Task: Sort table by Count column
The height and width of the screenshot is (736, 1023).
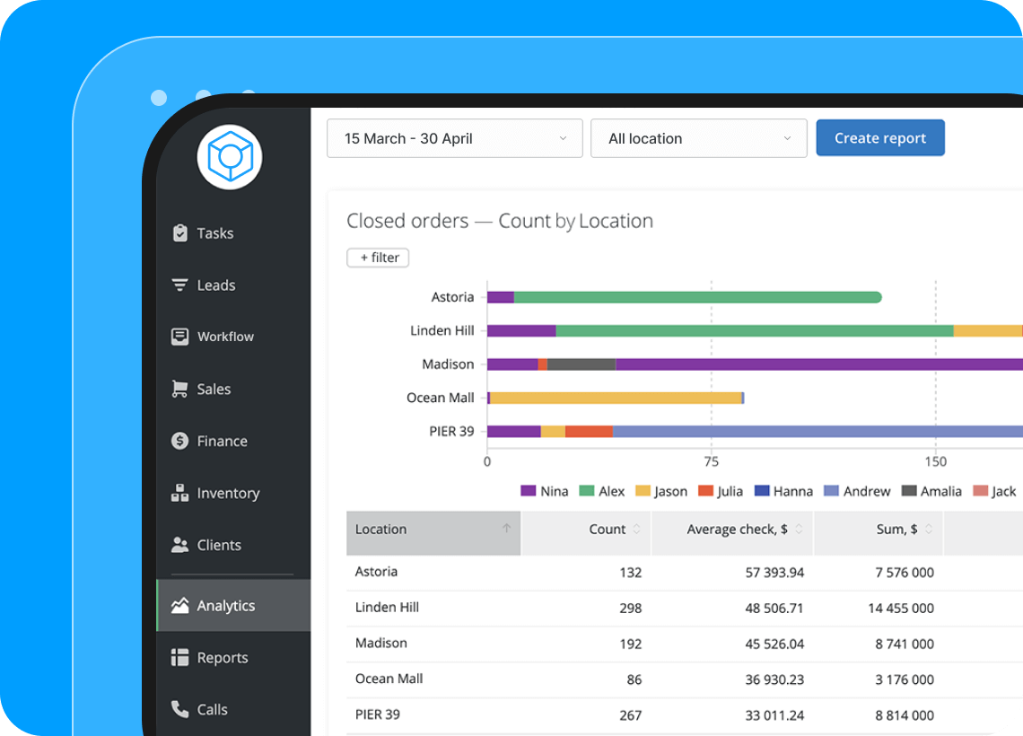Action: [x=615, y=530]
